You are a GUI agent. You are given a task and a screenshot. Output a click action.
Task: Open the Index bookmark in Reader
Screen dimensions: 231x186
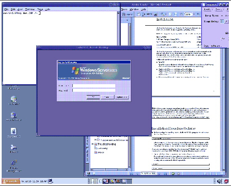pyautogui.click(x=99, y=152)
